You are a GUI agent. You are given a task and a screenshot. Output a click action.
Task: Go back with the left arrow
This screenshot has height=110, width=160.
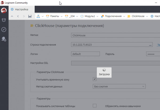pos(18,16)
